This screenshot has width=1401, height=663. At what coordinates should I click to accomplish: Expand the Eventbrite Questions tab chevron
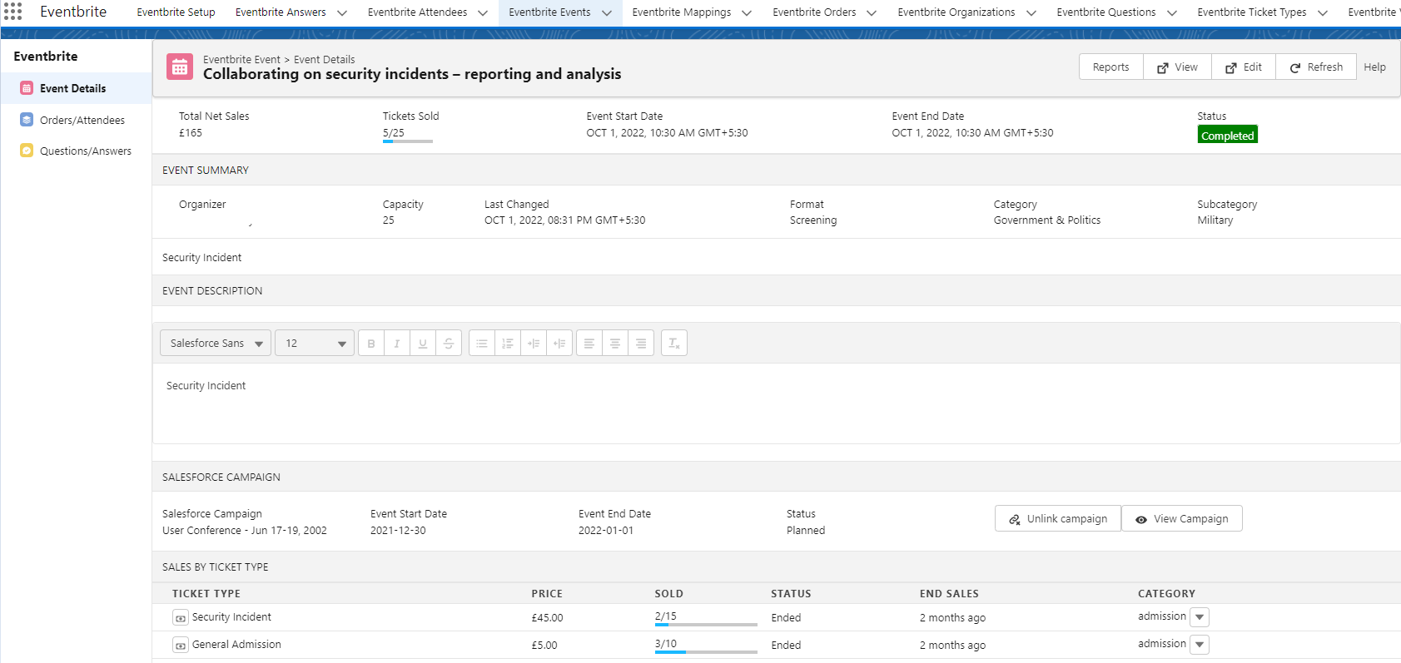pos(1171,12)
